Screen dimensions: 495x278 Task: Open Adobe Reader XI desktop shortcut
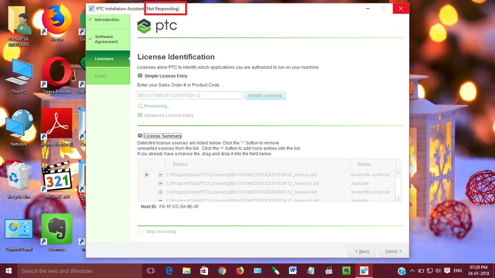pos(57,127)
